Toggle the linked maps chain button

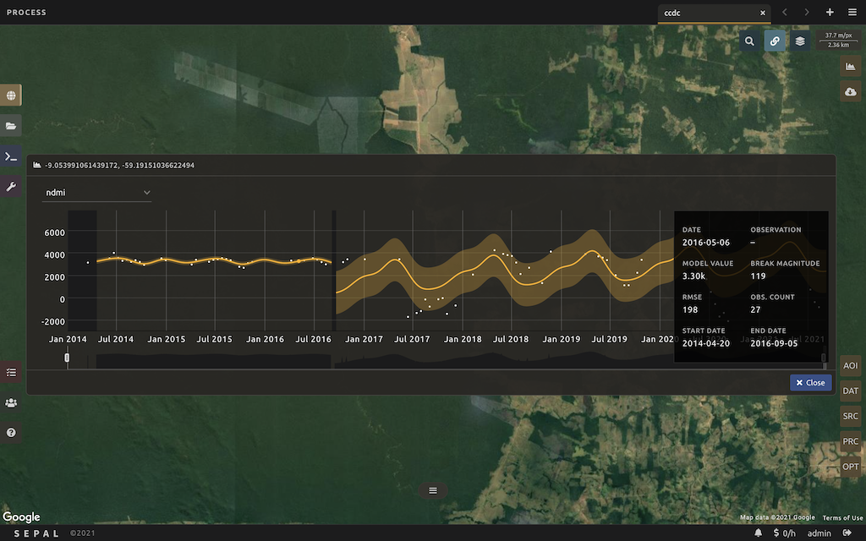775,41
